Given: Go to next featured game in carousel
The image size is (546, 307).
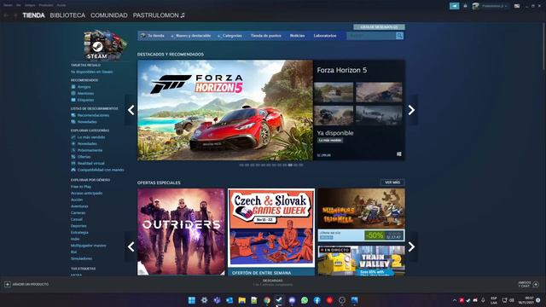Looking at the screenshot, I should [x=411, y=110].
